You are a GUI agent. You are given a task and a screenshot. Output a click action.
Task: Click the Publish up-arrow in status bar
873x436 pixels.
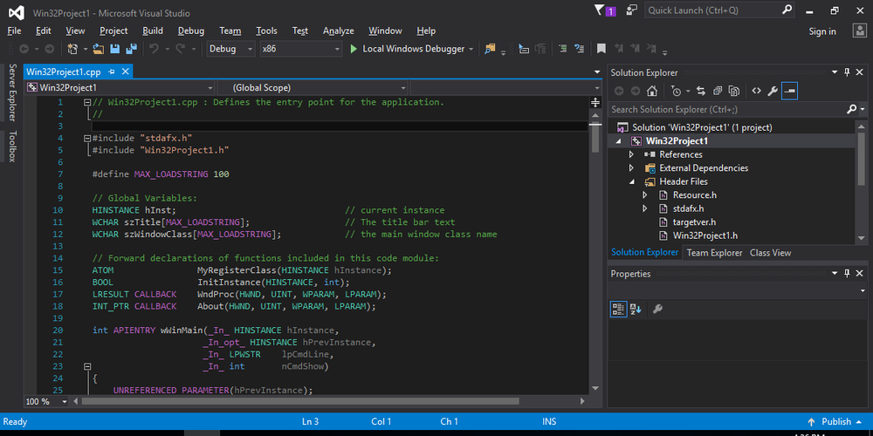click(812, 421)
